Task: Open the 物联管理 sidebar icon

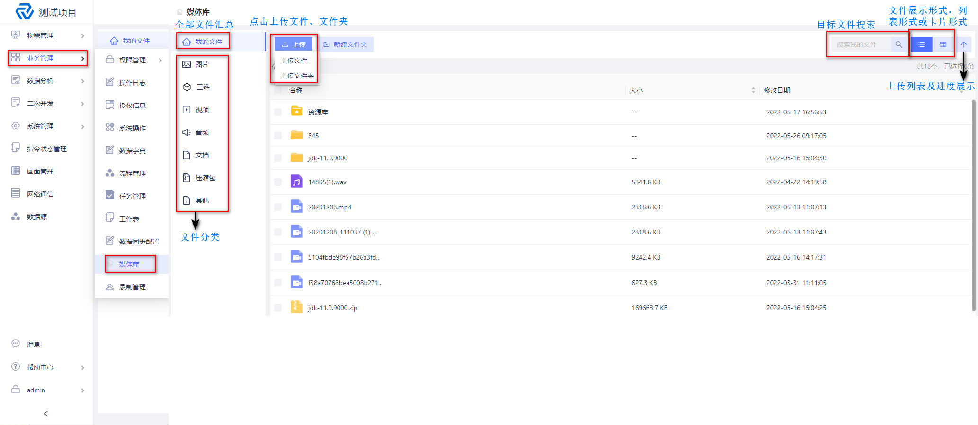Action: point(16,35)
